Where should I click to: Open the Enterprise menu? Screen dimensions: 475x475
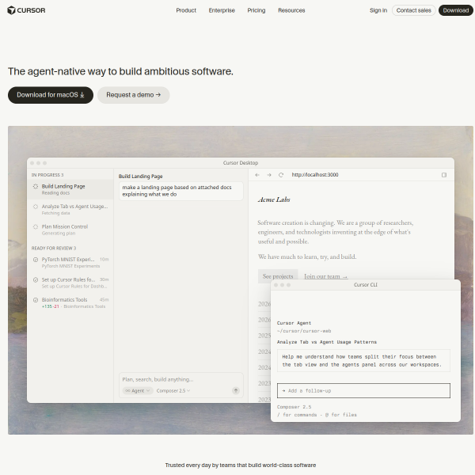click(x=222, y=10)
